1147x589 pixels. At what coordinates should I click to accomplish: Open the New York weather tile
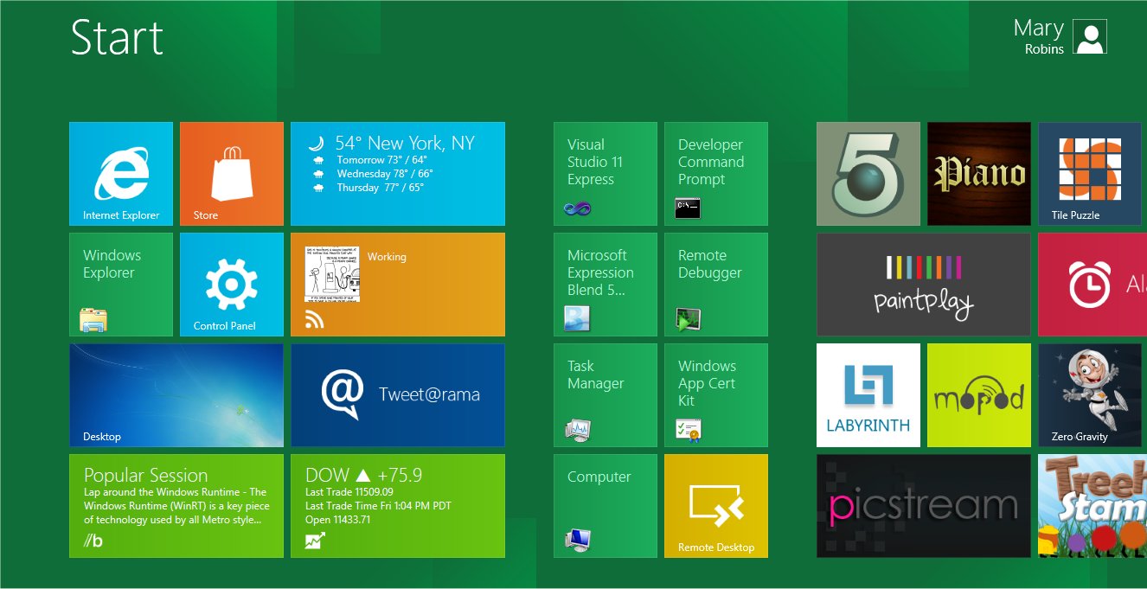[398, 174]
